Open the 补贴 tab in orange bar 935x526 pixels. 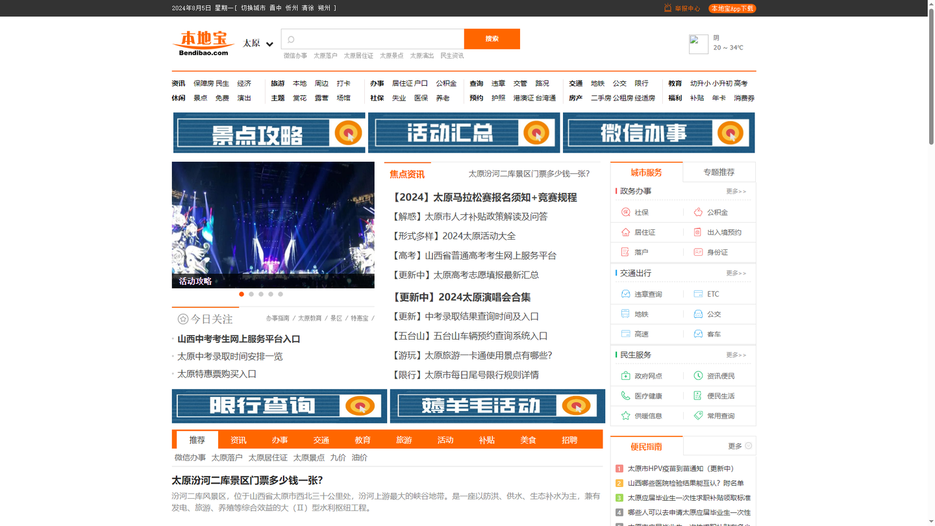click(x=486, y=440)
